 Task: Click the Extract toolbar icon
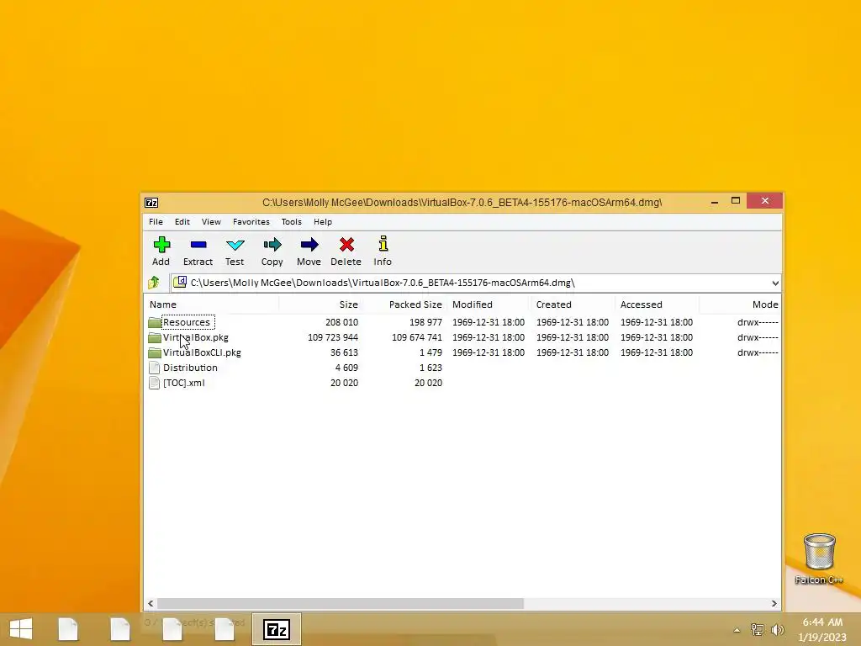tap(198, 245)
